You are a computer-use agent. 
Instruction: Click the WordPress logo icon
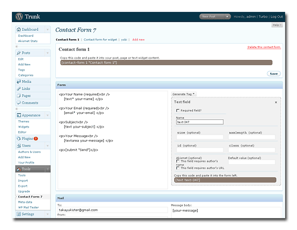pyautogui.click(x=19, y=17)
